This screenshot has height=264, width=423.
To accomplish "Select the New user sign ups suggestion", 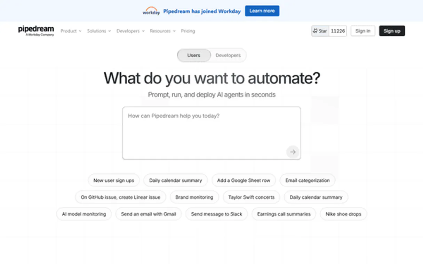I will point(114,181).
